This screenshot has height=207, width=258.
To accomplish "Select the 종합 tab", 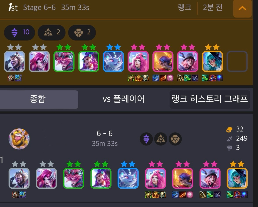I will 38,99.
